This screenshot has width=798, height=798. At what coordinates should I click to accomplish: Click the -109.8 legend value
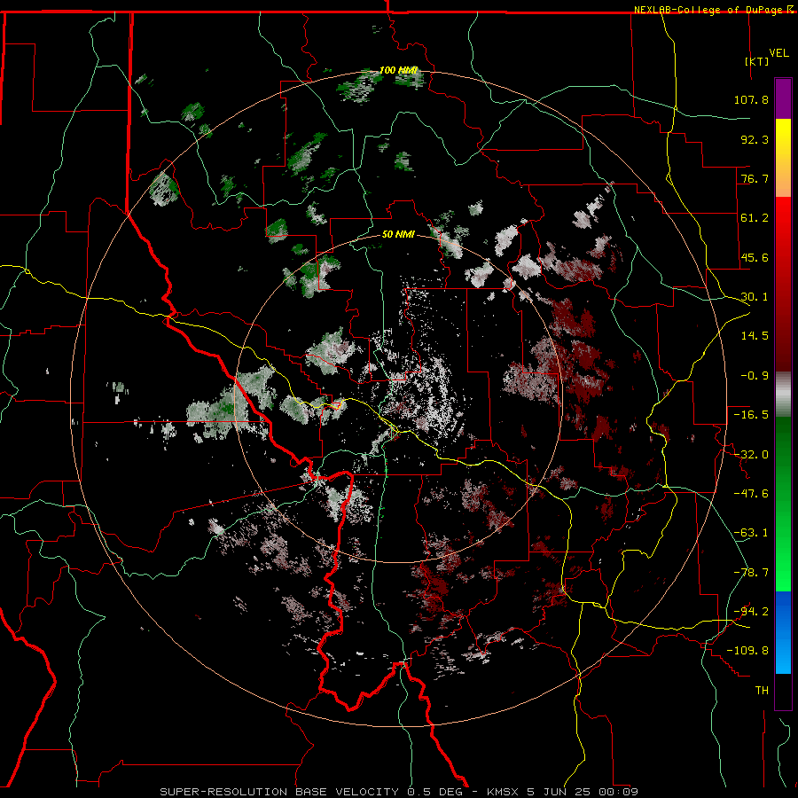(748, 651)
